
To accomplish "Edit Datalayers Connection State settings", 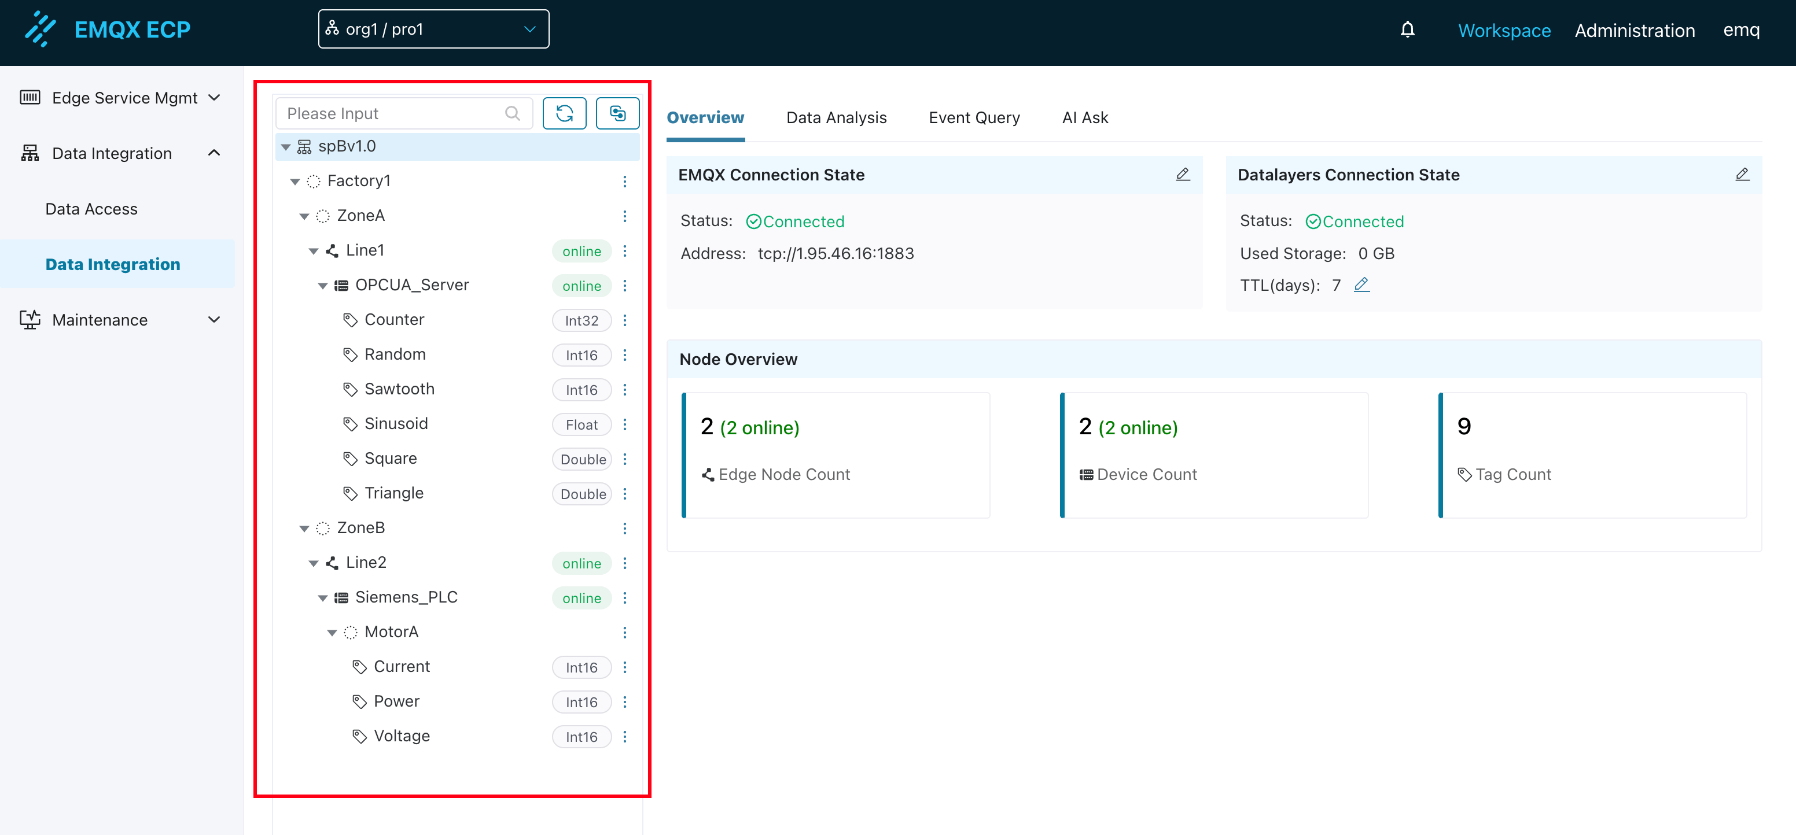I will tap(1742, 174).
